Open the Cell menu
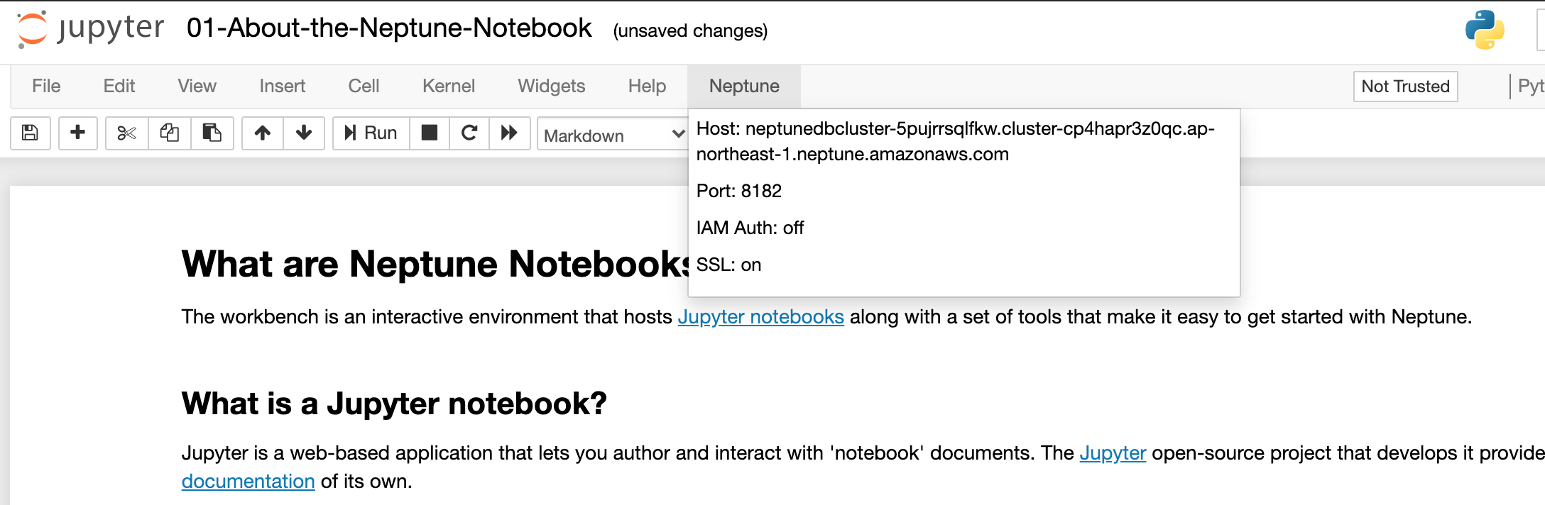1545x505 pixels. (364, 86)
